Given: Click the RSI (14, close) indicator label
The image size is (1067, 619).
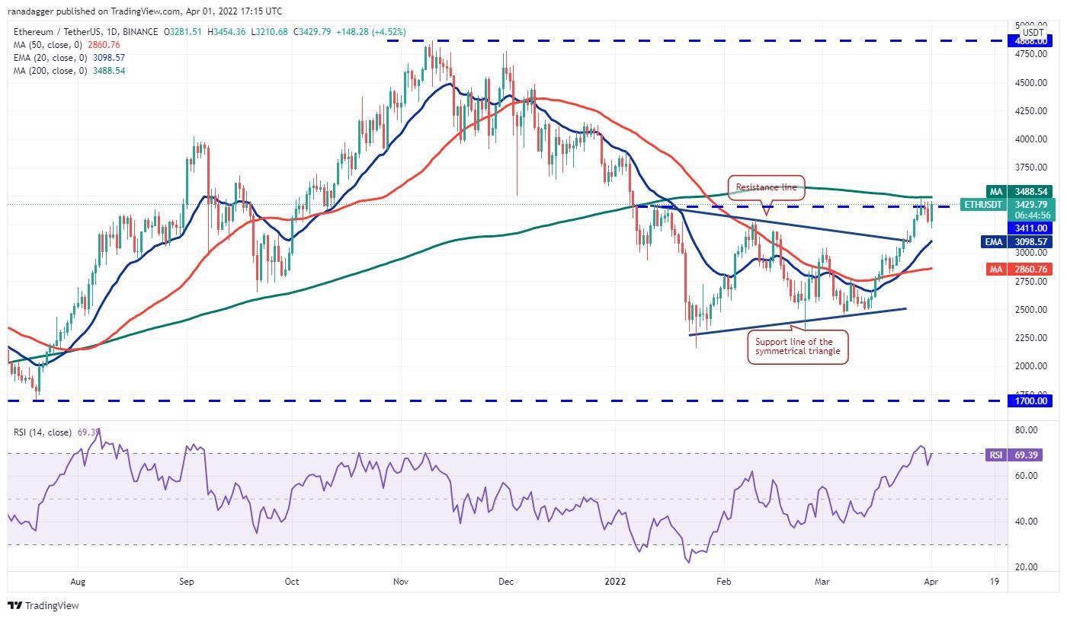Looking at the screenshot, I should click(x=43, y=432).
